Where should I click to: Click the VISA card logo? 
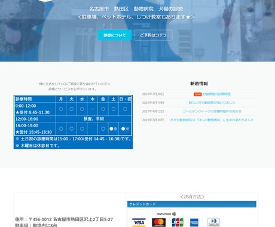(x=139, y=222)
